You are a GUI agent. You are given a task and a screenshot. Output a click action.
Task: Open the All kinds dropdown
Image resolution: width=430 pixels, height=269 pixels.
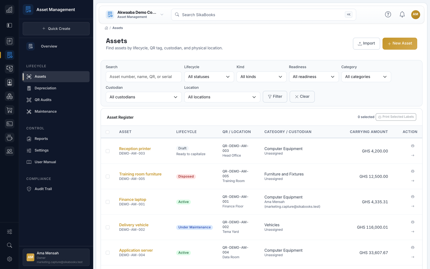point(261,77)
